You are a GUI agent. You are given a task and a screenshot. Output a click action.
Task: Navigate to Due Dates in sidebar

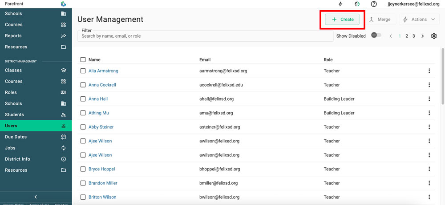tap(36, 137)
